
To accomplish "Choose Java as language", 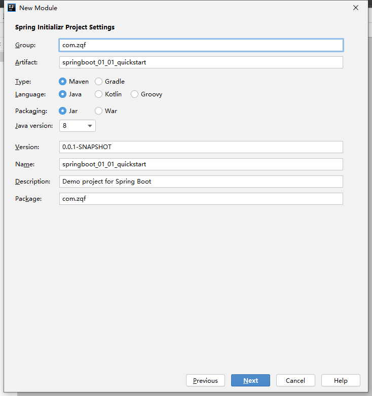I will pyautogui.click(x=70, y=94).
